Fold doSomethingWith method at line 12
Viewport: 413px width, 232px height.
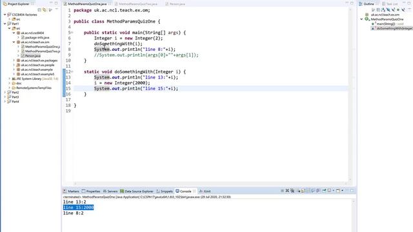point(72,72)
